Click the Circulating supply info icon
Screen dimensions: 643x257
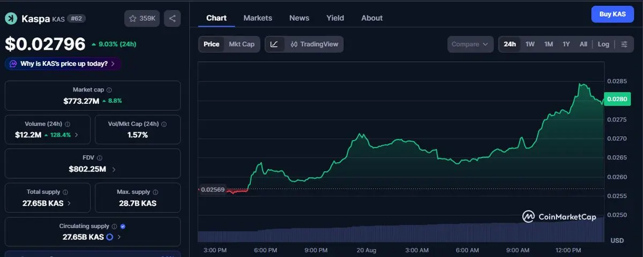click(x=115, y=226)
